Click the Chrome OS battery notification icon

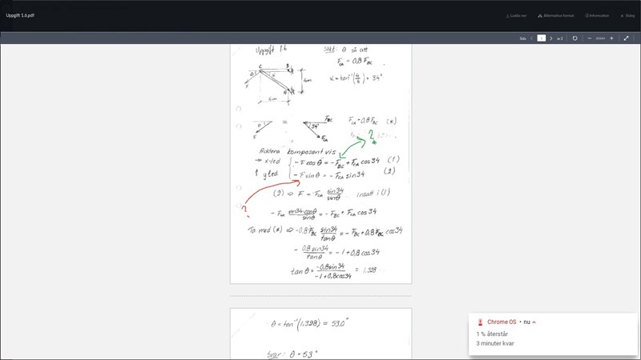(x=480, y=322)
